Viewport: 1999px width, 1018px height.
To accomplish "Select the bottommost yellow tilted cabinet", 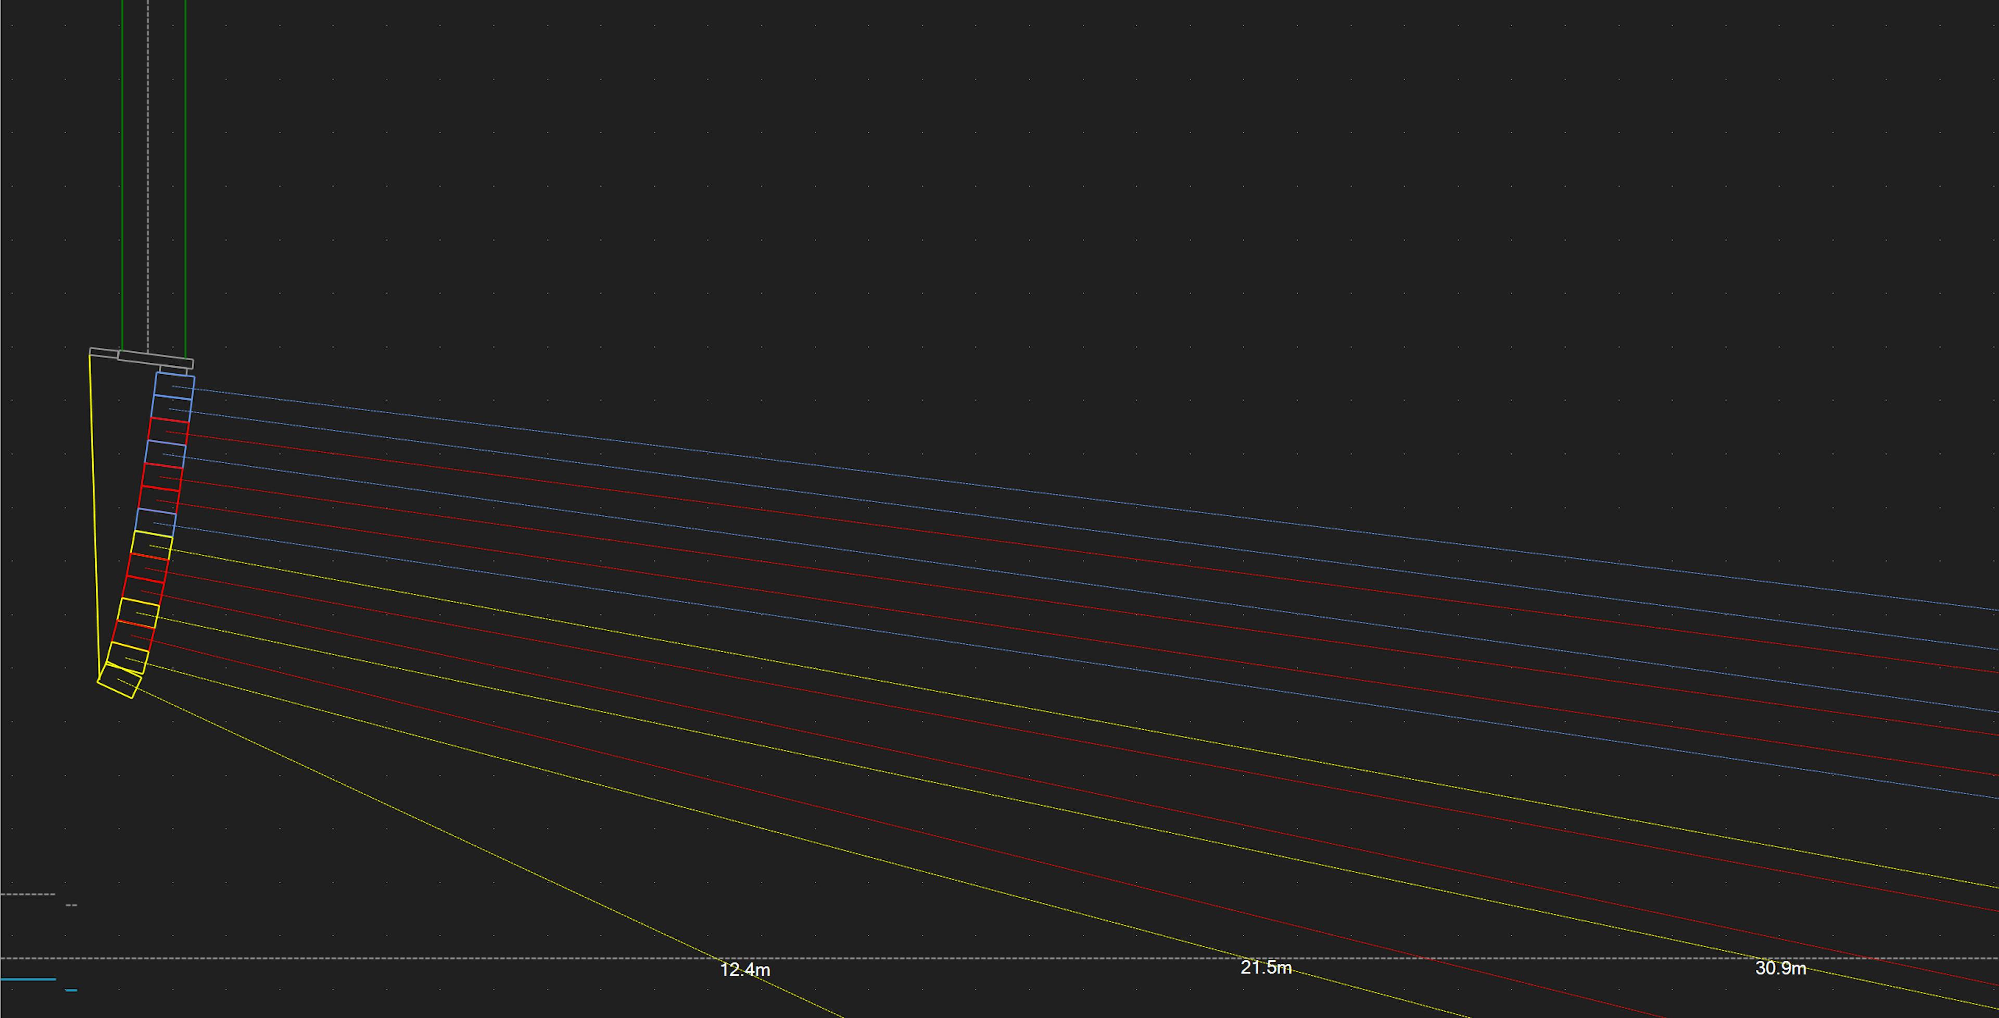I will 120,681.
